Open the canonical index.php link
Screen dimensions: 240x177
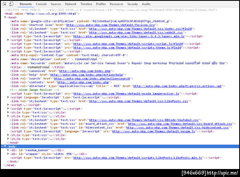pos(85,71)
